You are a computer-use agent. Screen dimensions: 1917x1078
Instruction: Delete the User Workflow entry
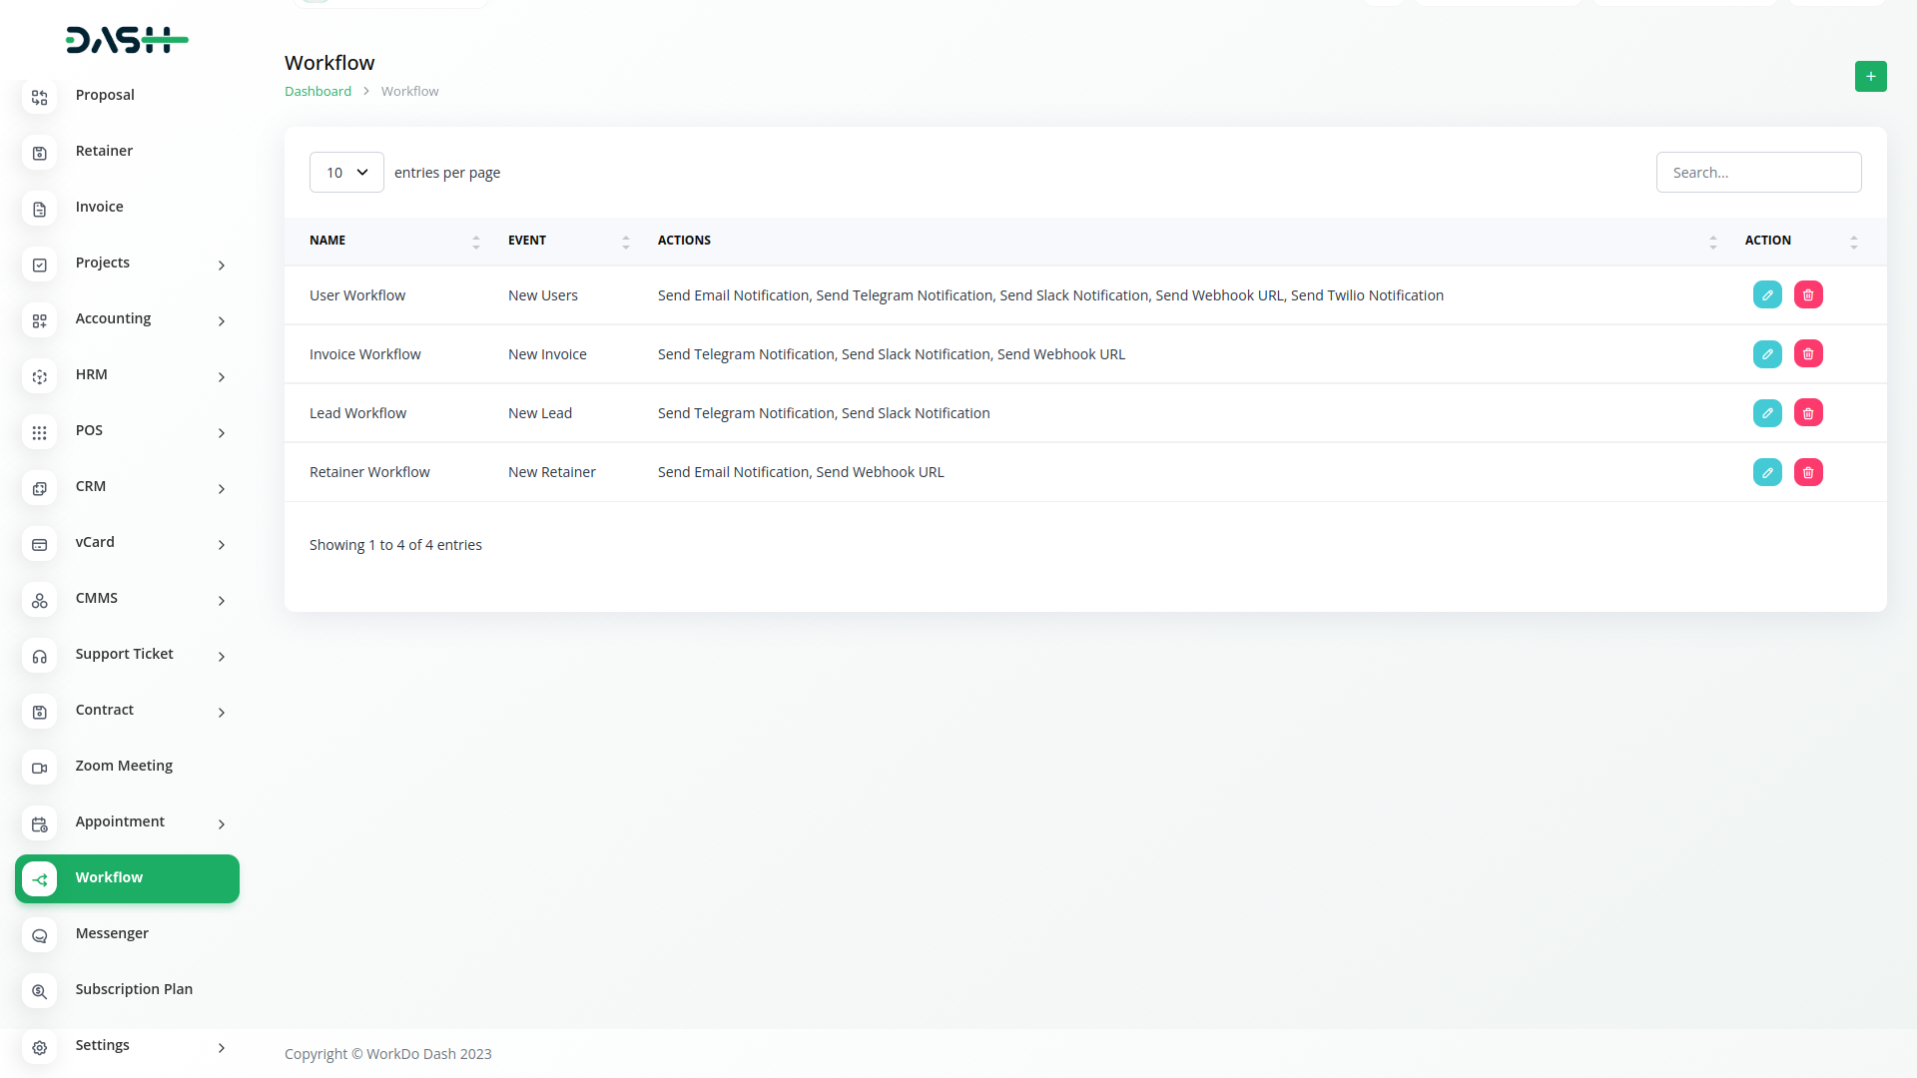tap(1807, 295)
